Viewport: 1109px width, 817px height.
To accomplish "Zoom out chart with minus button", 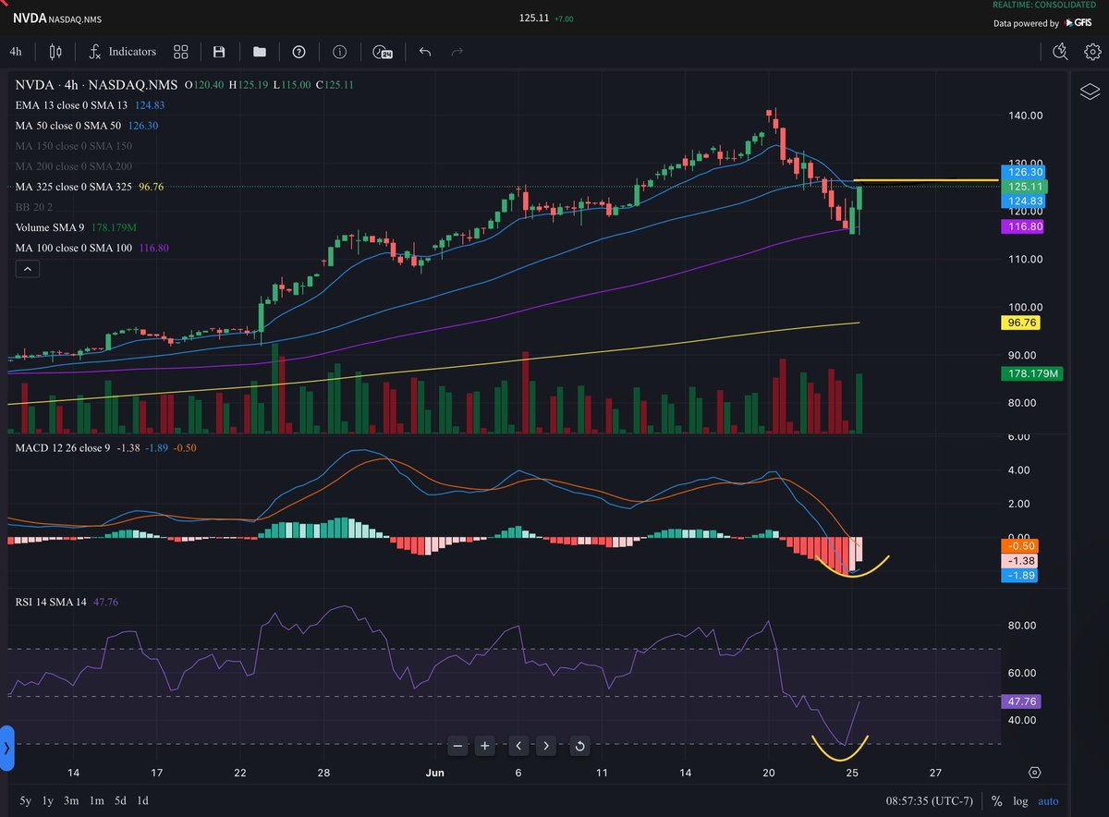I will pyautogui.click(x=458, y=745).
